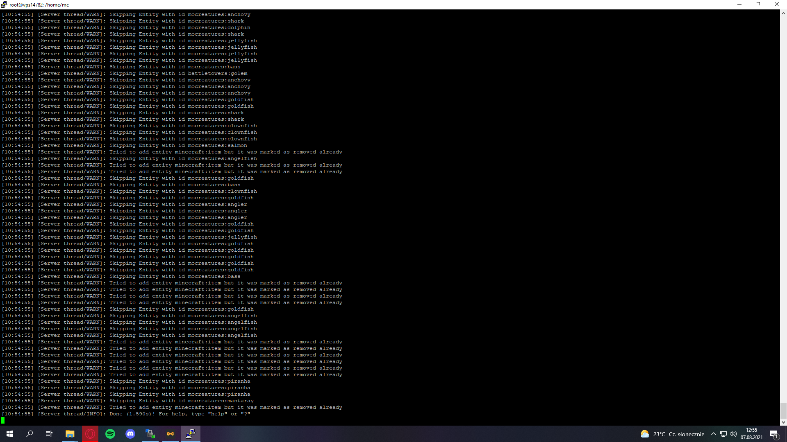The height and width of the screenshot is (442, 787).
Task: Open the network status tray icon
Action: 723,434
